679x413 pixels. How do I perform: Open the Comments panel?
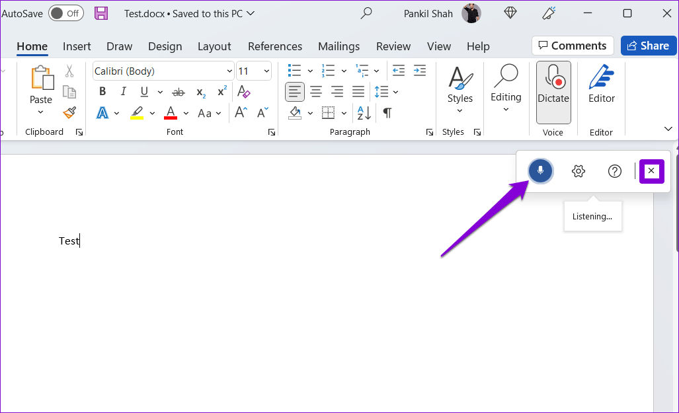pyautogui.click(x=573, y=46)
